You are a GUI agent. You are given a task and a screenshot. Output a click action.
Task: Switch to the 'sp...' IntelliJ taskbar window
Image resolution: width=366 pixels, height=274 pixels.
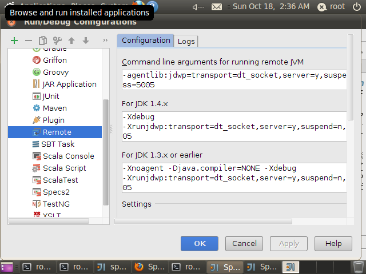pos(113,267)
